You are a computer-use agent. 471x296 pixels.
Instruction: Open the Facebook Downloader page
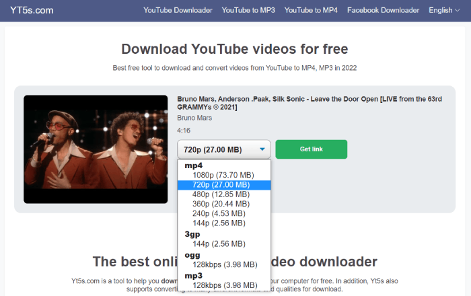pyautogui.click(x=383, y=10)
